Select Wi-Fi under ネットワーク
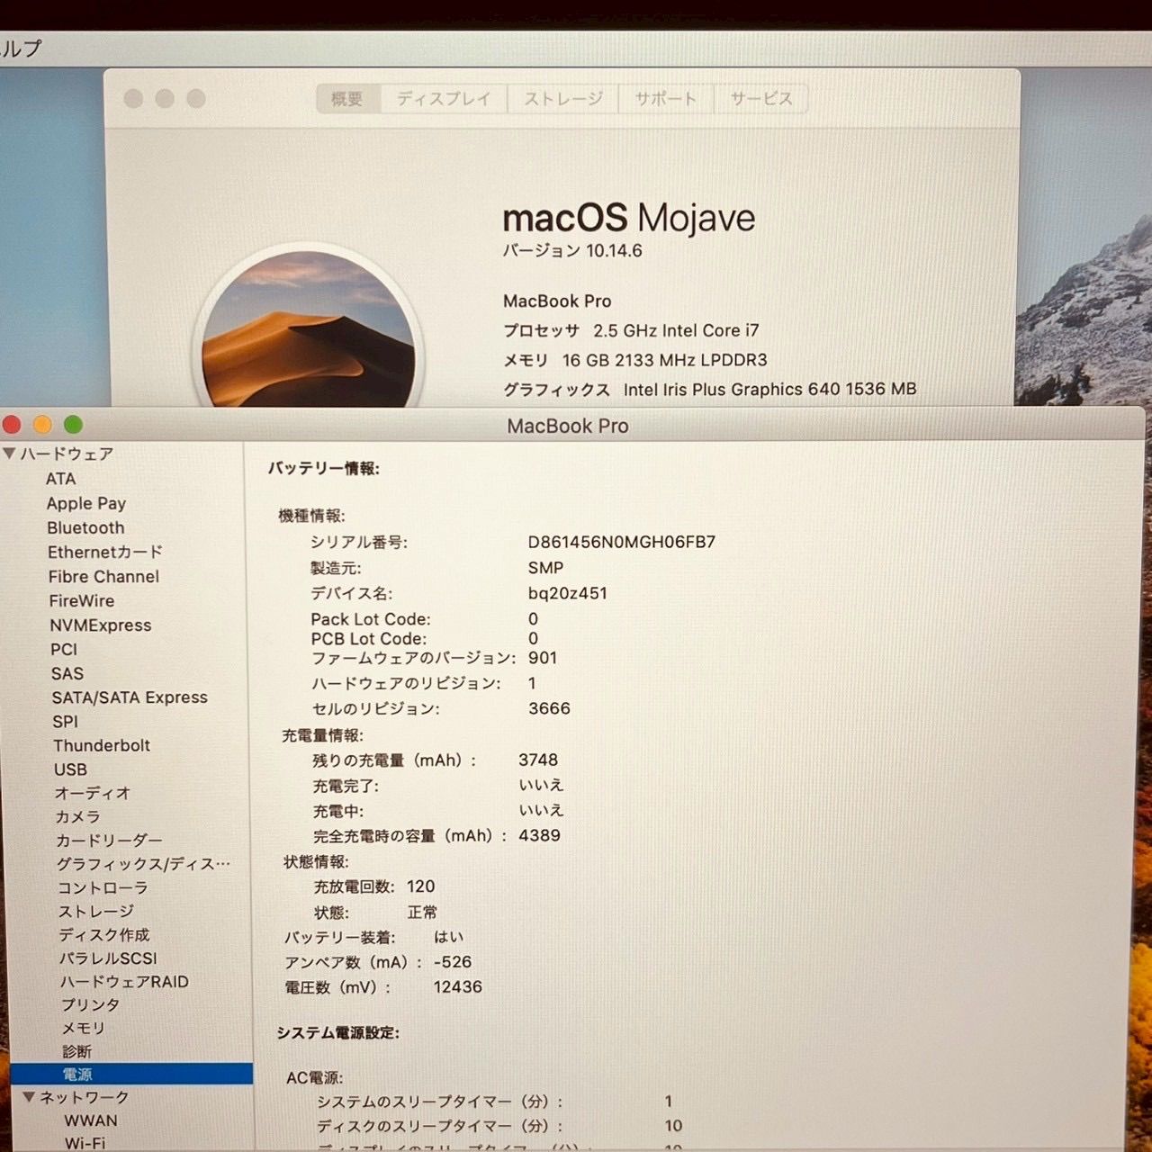This screenshot has height=1152, width=1152. click(x=82, y=1143)
